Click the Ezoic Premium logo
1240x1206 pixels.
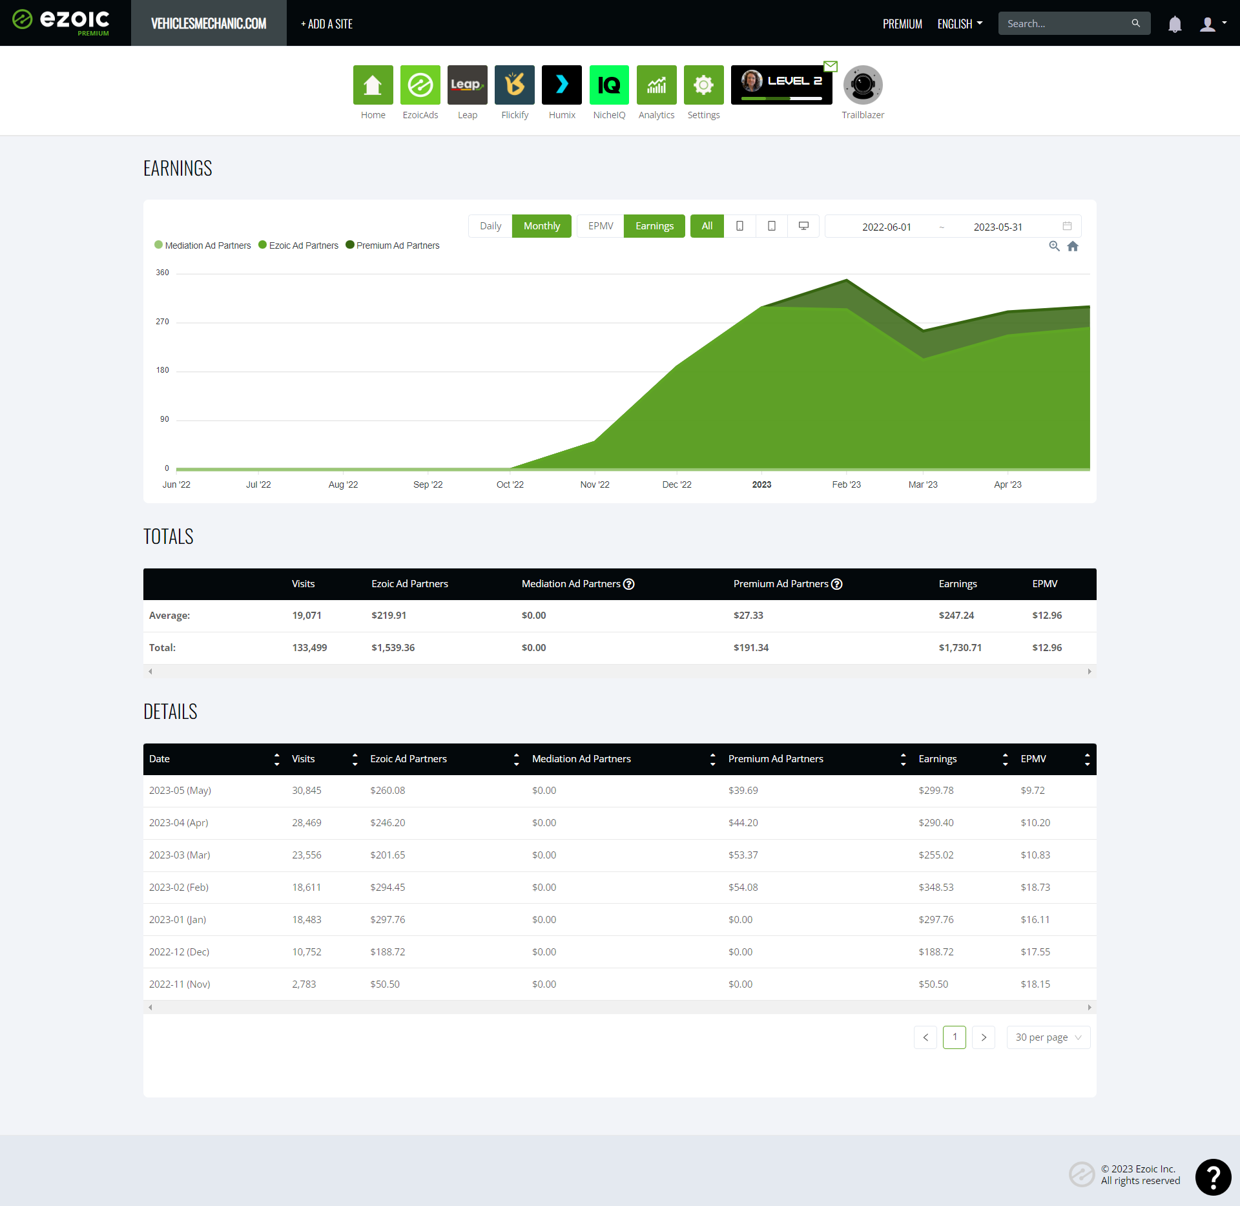tap(61, 23)
